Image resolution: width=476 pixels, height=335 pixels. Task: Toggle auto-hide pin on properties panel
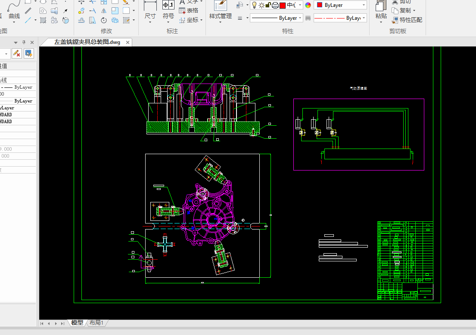[x=24, y=42]
